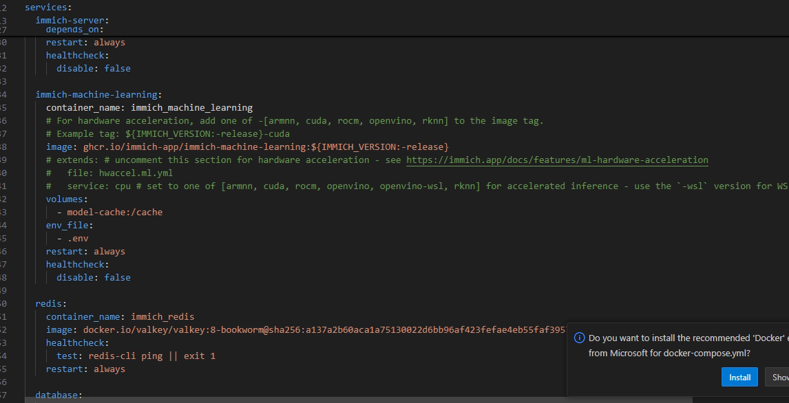Viewport: 789px width, 403px height.
Task: Click the Install button in the Docker notification
Action: [739, 377]
